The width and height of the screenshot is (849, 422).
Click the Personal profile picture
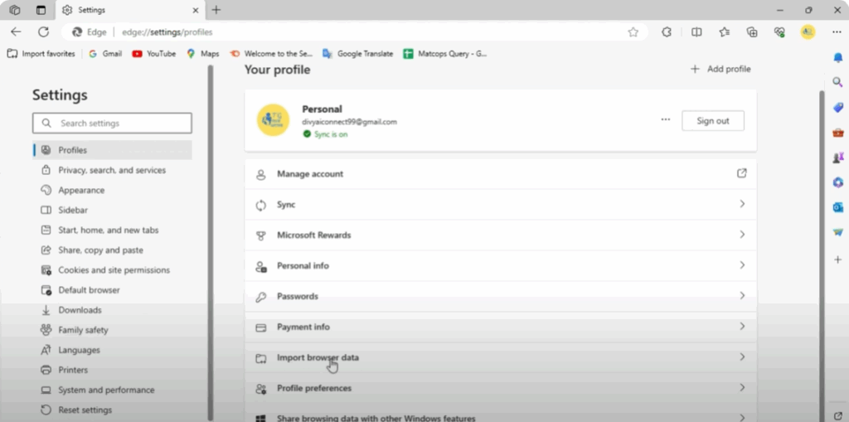[x=273, y=119]
